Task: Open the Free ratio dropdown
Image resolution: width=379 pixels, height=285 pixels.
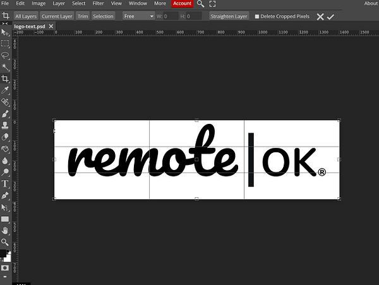Action: [x=138, y=16]
